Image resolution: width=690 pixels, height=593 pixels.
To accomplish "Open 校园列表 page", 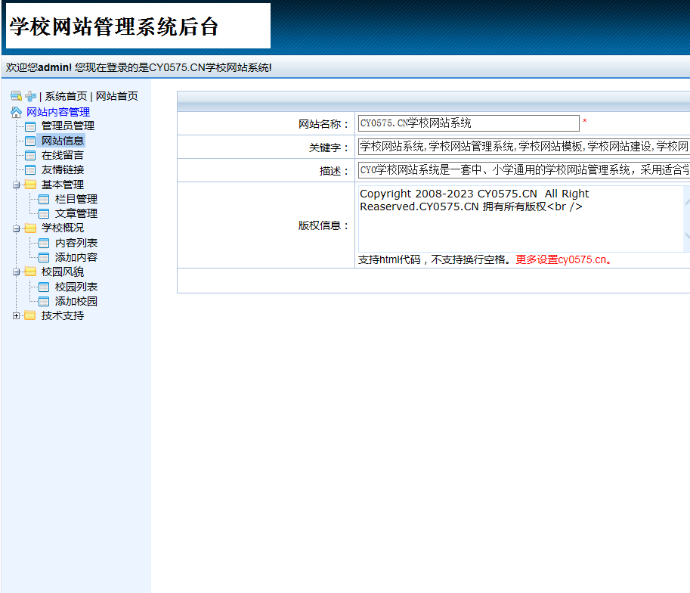I will point(76,287).
